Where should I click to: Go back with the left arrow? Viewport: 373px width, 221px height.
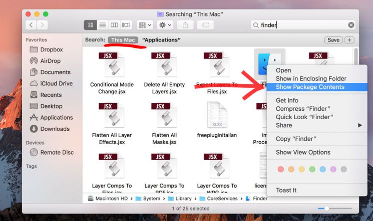pyautogui.click(x=32, y=24)
